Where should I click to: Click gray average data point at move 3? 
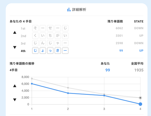104,94
